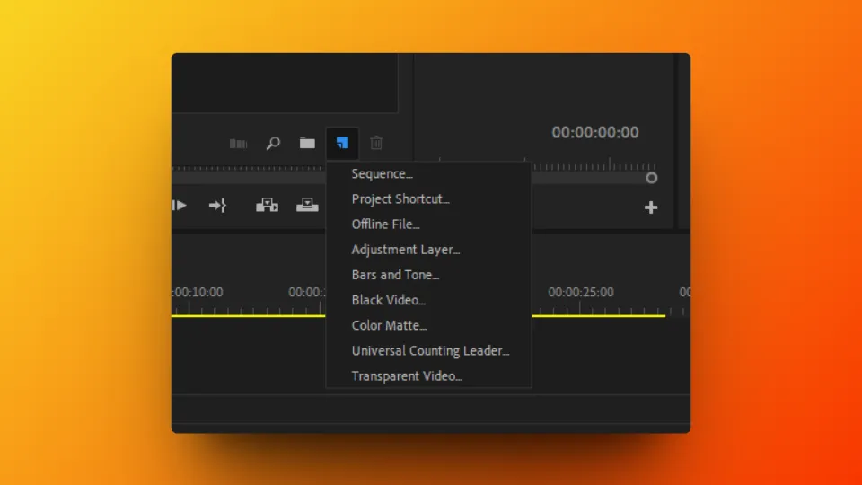
Task: Select Offline File... menu entry
Action: tap(429, 225)
